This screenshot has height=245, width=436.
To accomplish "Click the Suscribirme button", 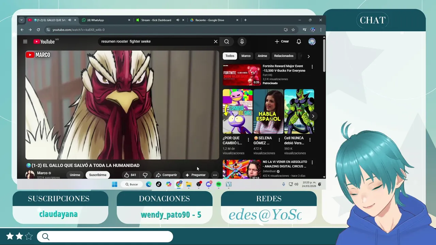I will pos(98,175).
